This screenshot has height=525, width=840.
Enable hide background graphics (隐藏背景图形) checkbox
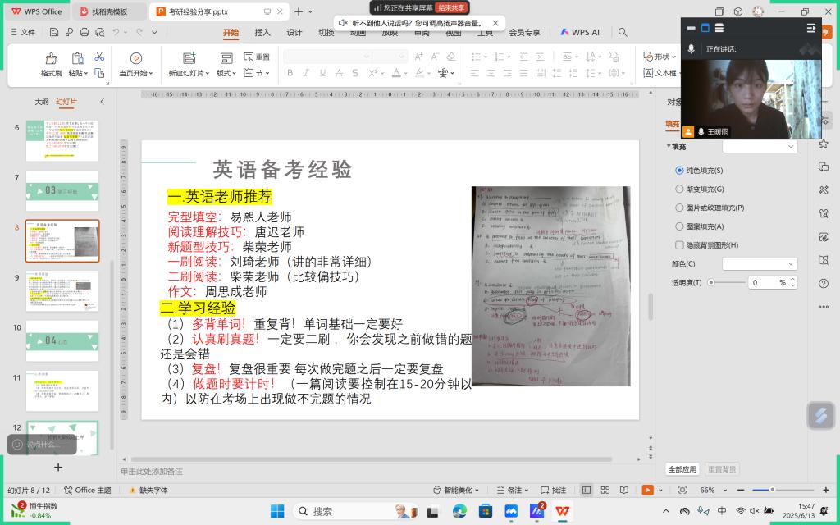679,245
